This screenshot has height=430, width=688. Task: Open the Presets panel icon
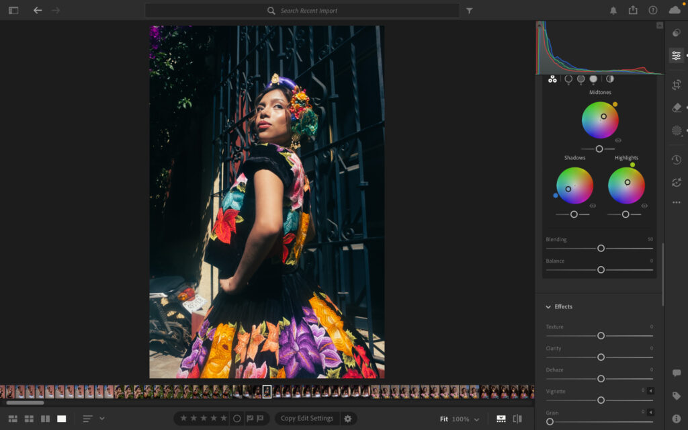[x=676, y=33]
